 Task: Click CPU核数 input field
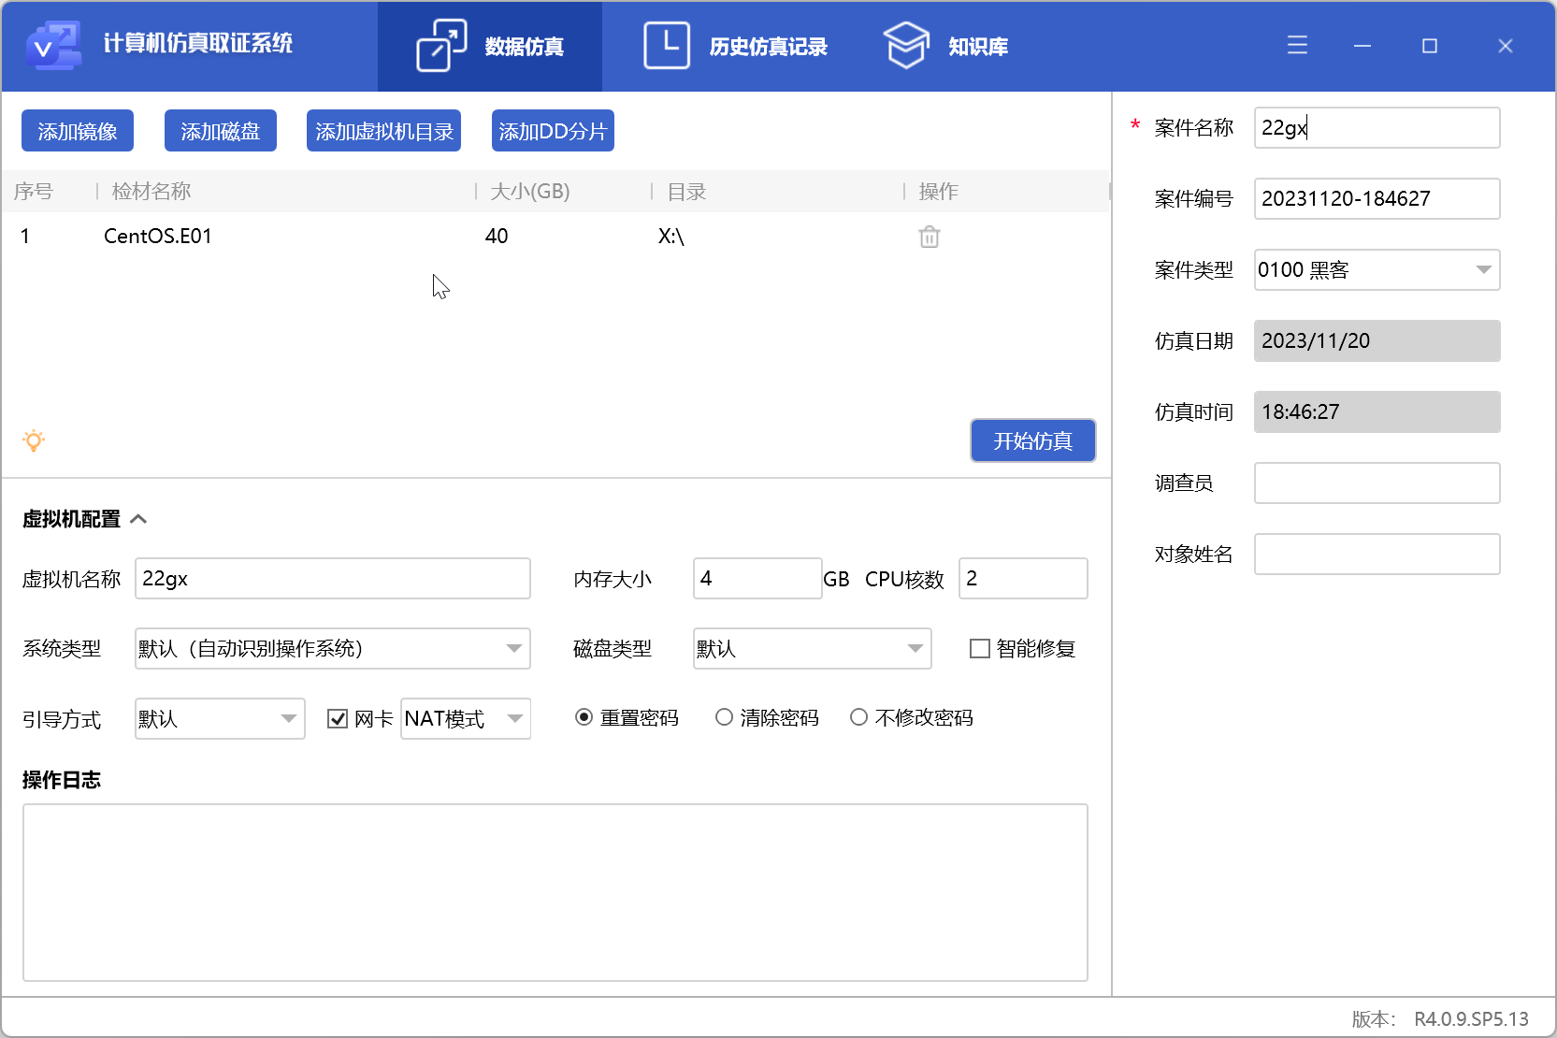coord(1023,578)
